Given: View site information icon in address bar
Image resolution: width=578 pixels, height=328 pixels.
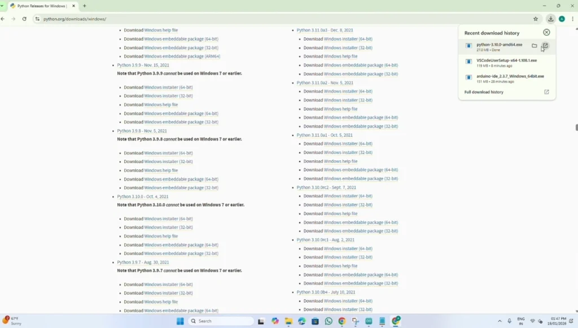Looking at the screenshot, I should tap(37, 19).
